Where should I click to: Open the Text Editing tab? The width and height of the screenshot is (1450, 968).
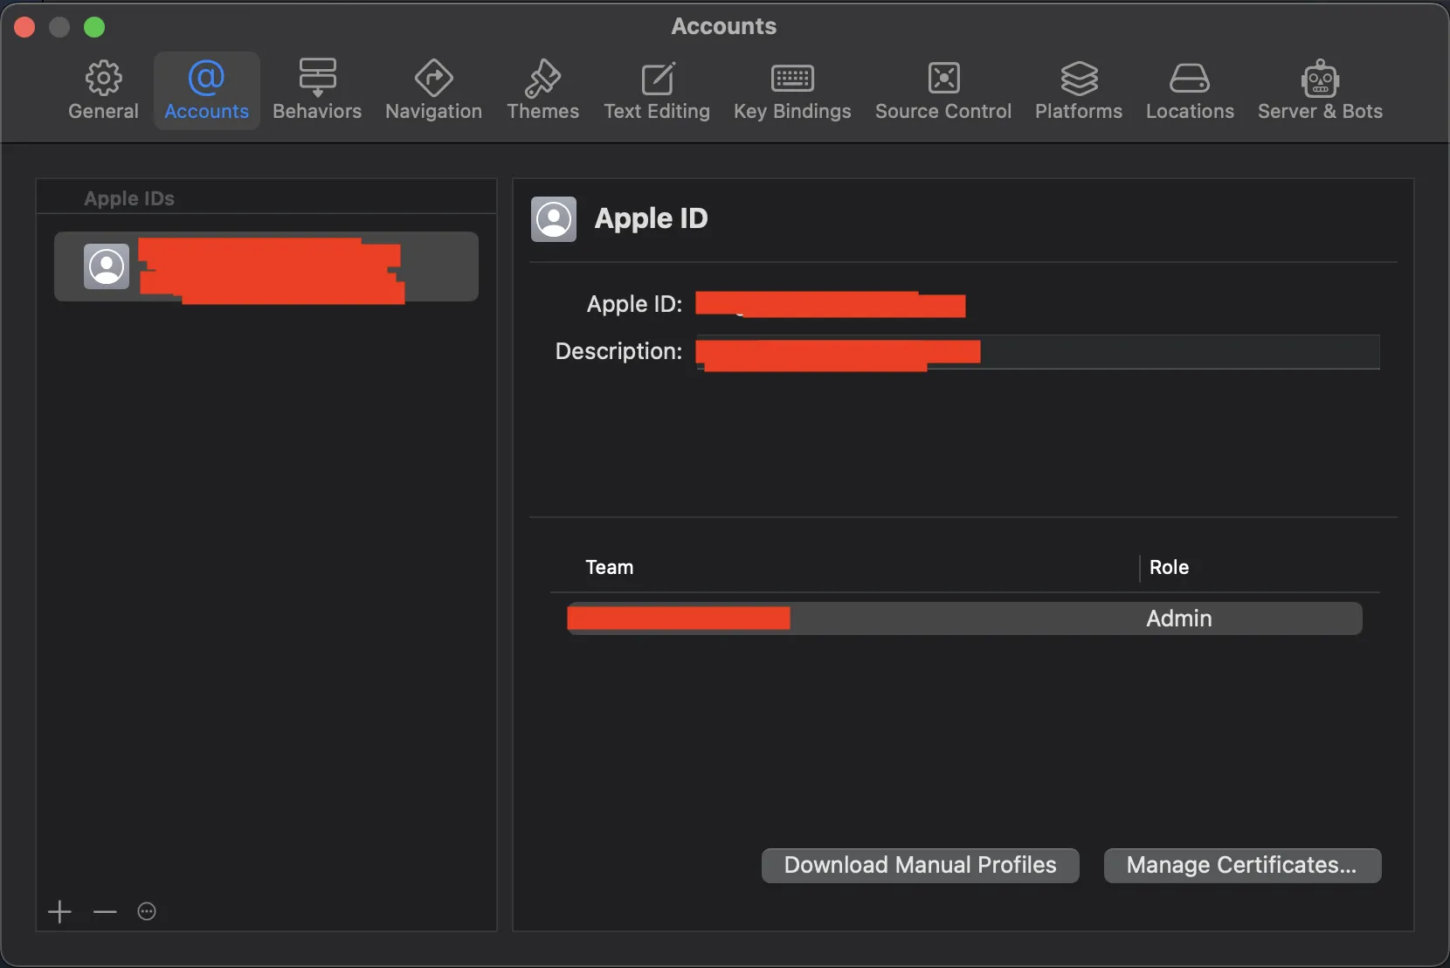click(x=657, y=91)
